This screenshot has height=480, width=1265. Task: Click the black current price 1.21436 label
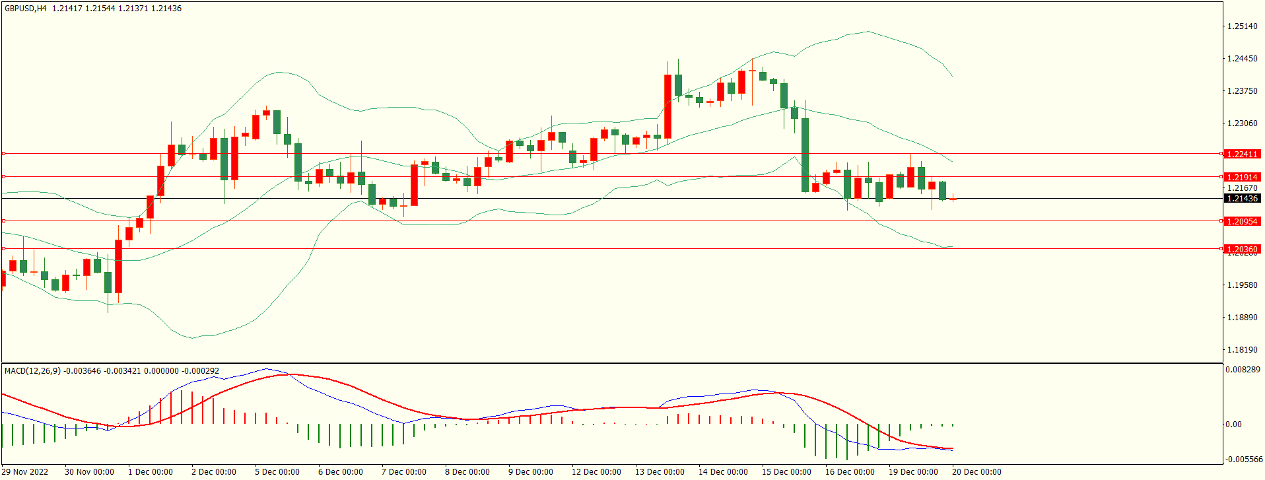coord(1242,199)
